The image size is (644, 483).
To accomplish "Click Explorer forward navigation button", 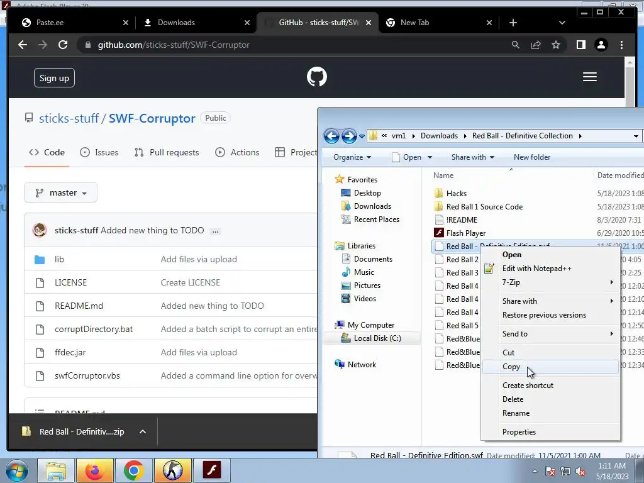I will pyautogui.click(x=349, y=136).
